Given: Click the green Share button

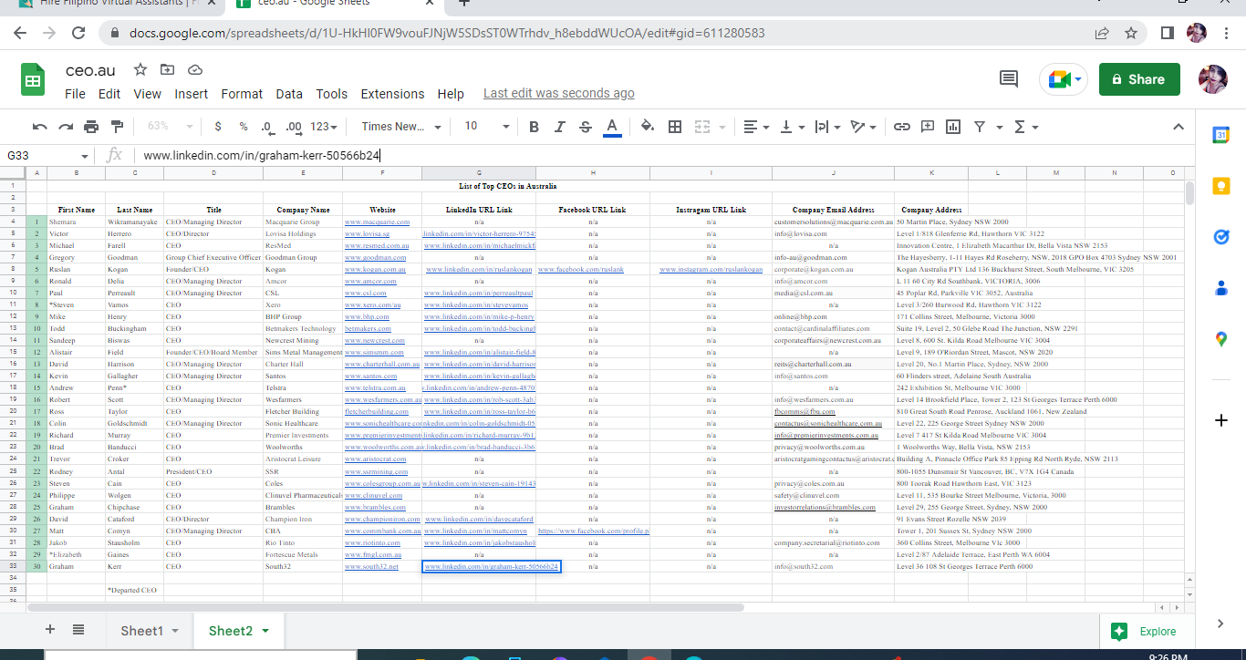Looking at the screenshot, I should point(1139,79).
